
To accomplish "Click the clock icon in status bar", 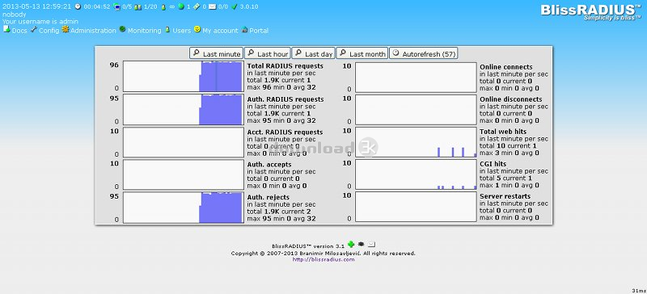I will coord(78,6).
